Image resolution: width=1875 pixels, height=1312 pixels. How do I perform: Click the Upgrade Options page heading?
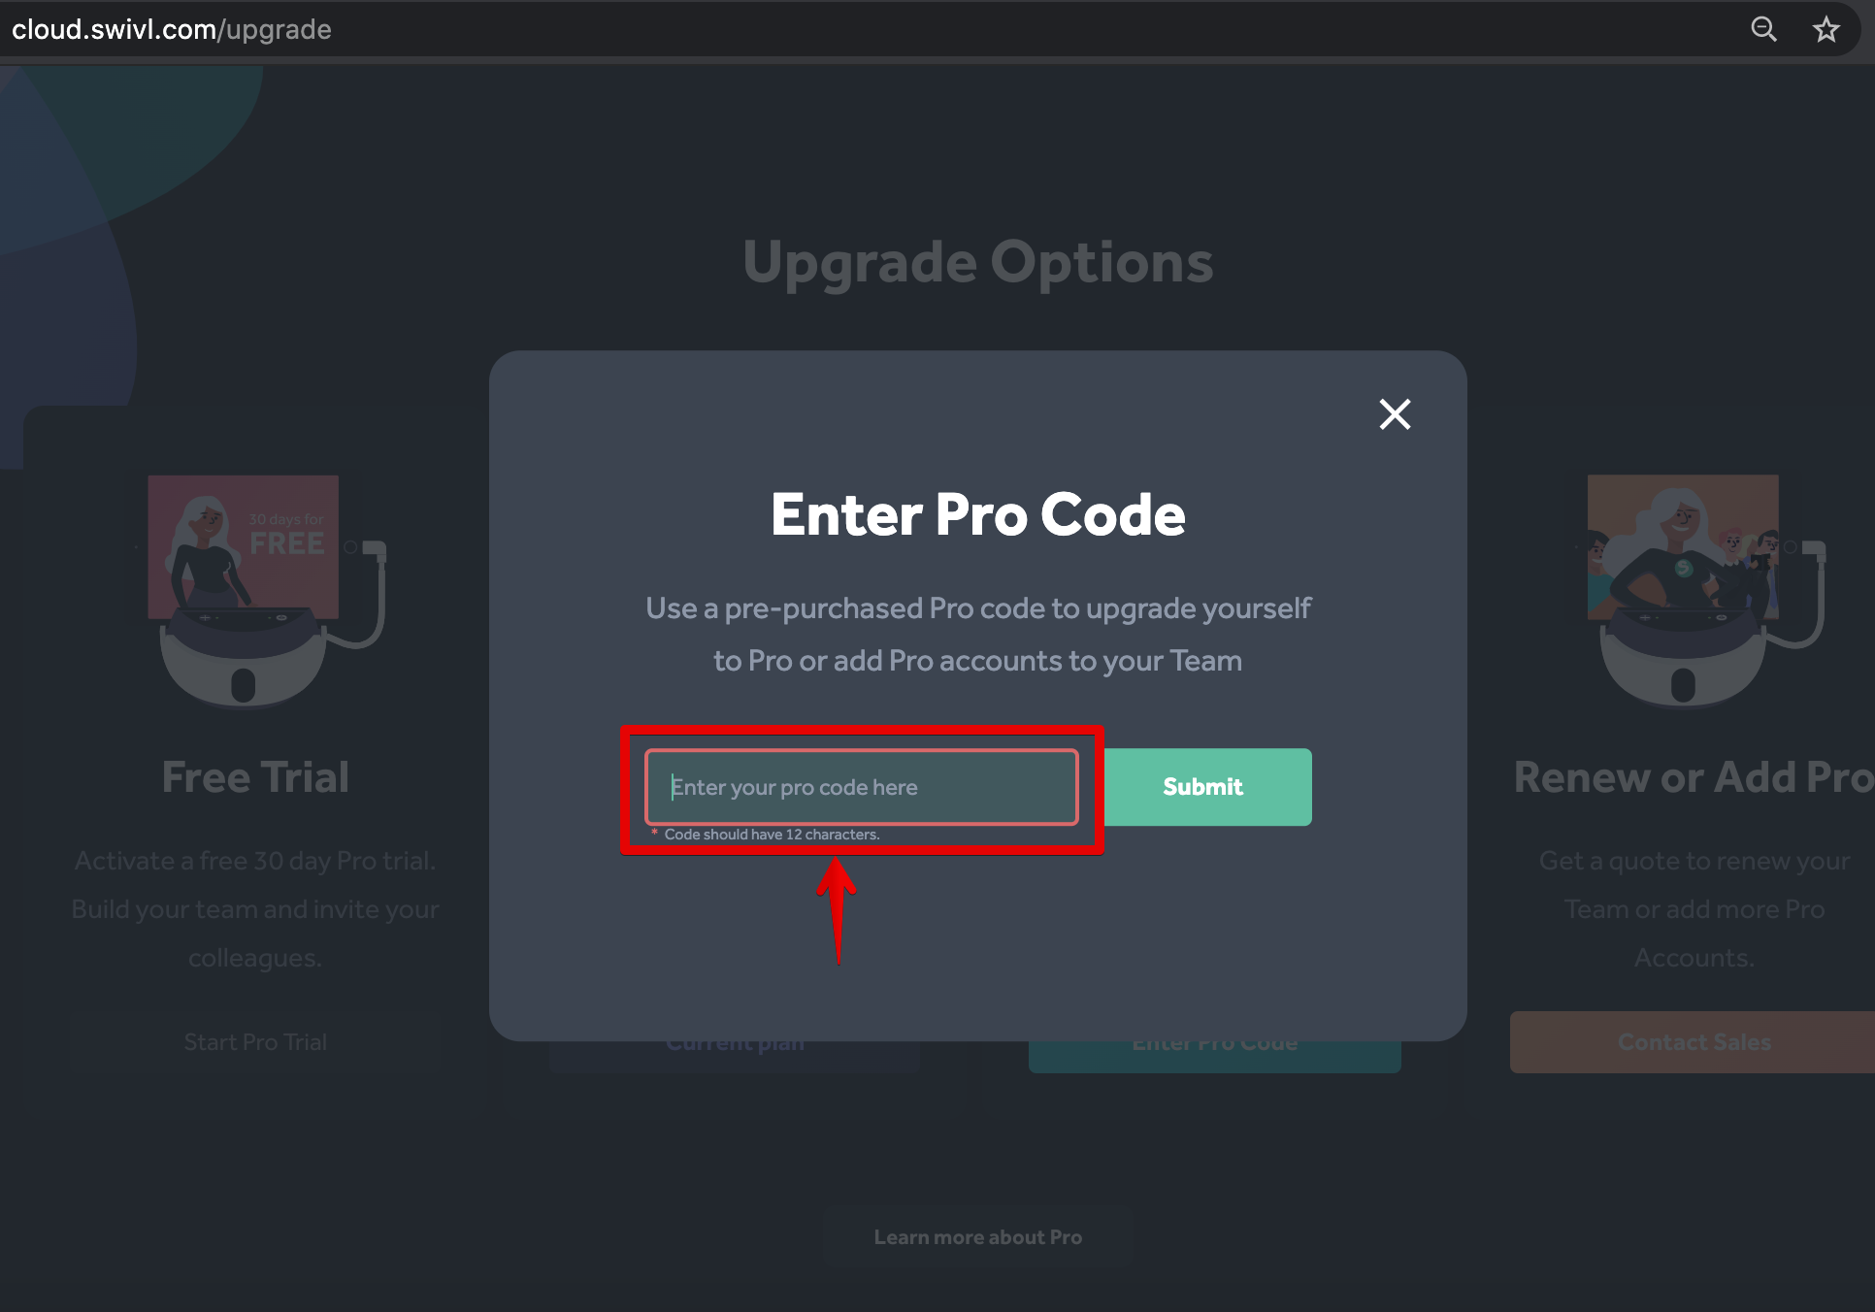[x=978, y=262]
